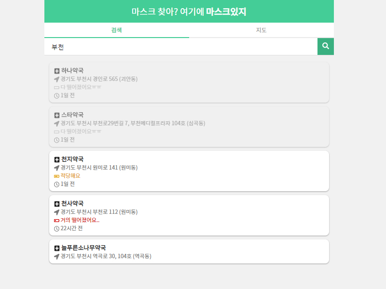386x289 pixels.
Task: Click address 경기도 부천시 원미로 141 (원미동)
Action: tap(99, 168)
